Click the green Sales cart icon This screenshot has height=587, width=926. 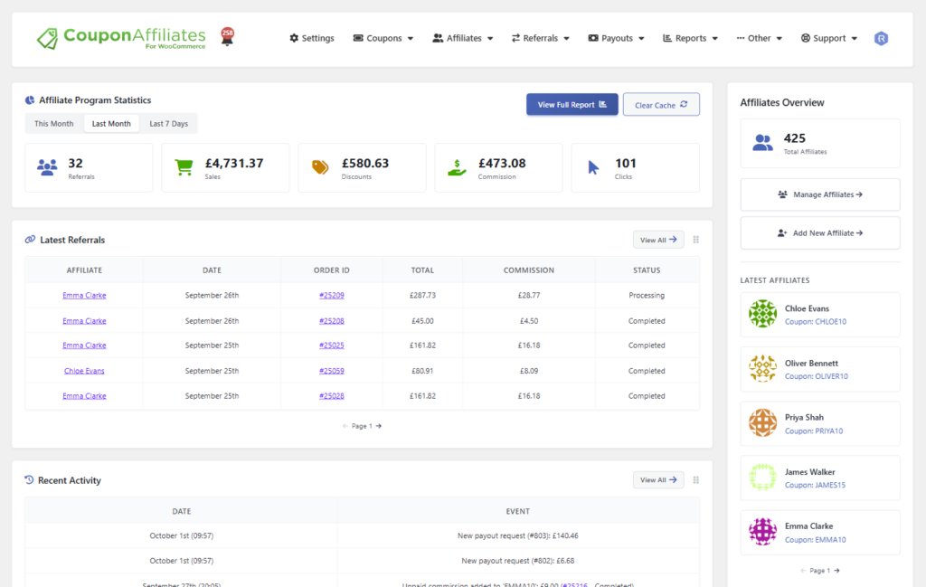click(x=184, y=167)
